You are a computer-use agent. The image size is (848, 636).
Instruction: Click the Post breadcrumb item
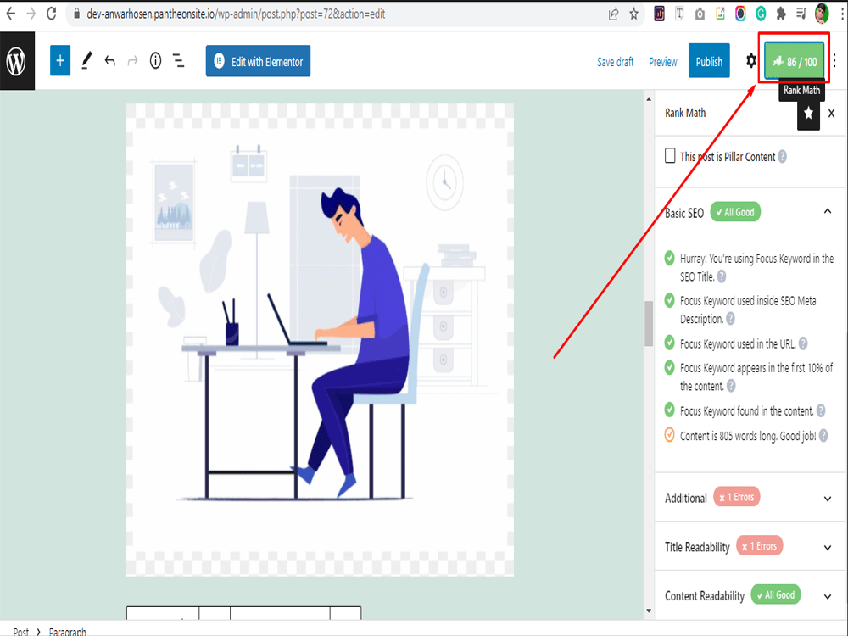coord(20,631)
